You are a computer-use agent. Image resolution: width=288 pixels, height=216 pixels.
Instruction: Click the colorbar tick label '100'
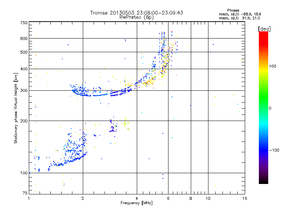273,66
